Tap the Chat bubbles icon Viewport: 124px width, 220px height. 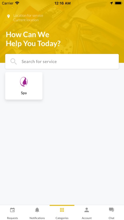(x=111, y=210)
